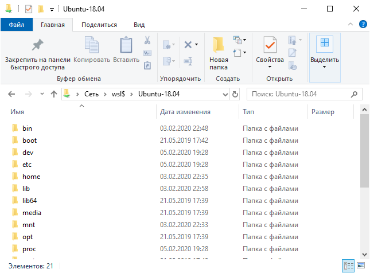Viewport: 370px width, 273px height.
Task: Expand the Easy access dropdown arrow
Action: [x=245, y=52]
